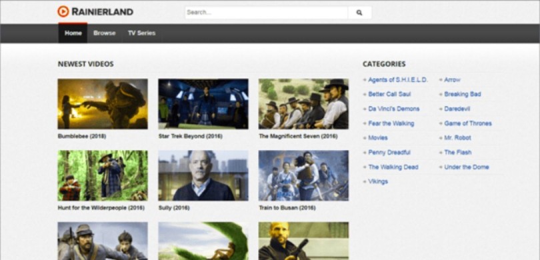
Task: Open Agents of S.H.I.E.L.D. category
Action: tap(398, 80)
